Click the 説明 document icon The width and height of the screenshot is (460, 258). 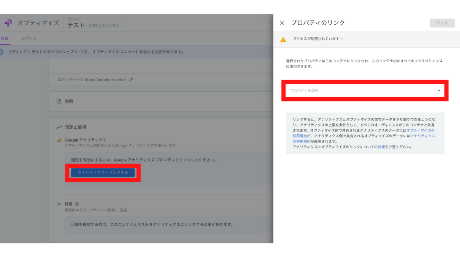pos(59,102)
